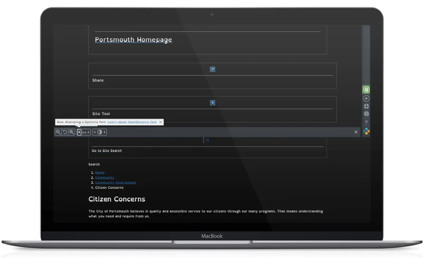
Task: Open the Site Tool gear icon
Action: pyautogui.click(x=212, y=103)
